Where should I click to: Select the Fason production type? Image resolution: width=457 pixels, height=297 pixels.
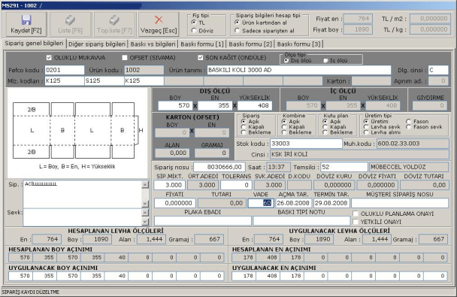pos(408,121)
